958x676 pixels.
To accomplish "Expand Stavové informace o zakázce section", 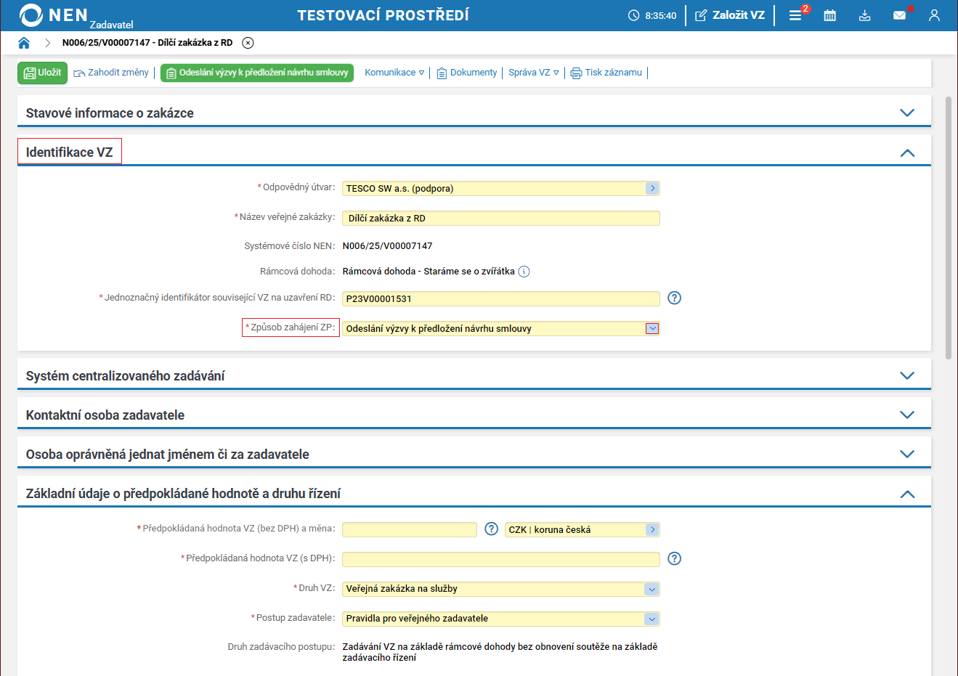I will (x=906, y=113).
